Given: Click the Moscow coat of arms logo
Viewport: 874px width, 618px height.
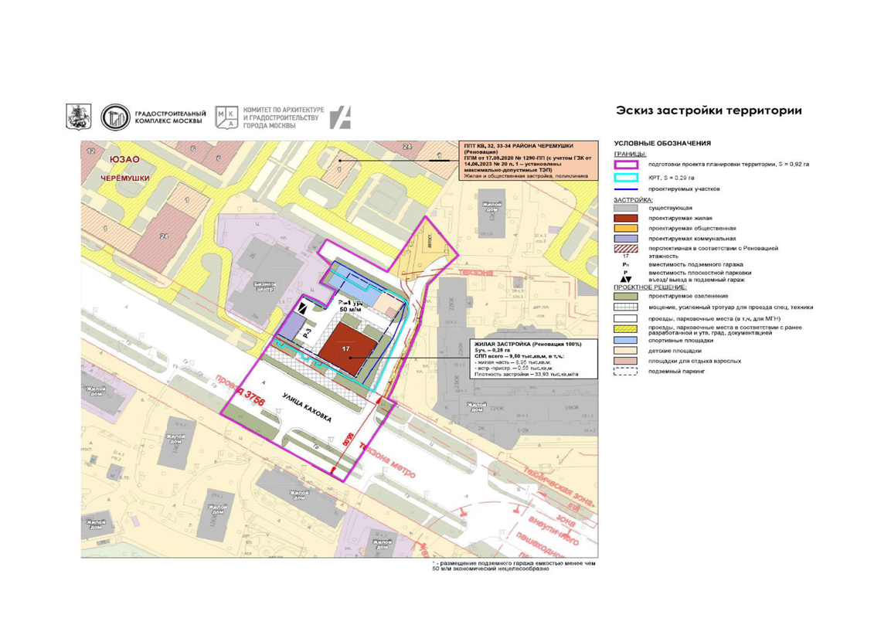Looking at the screenshot, I should click(79, 117).
